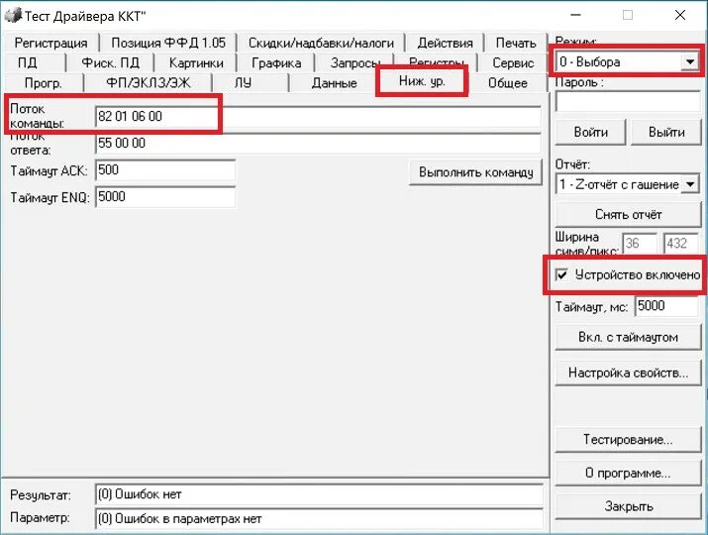Select the Прогр. tab
Screen dimensions: 708x535
point(44,83)
